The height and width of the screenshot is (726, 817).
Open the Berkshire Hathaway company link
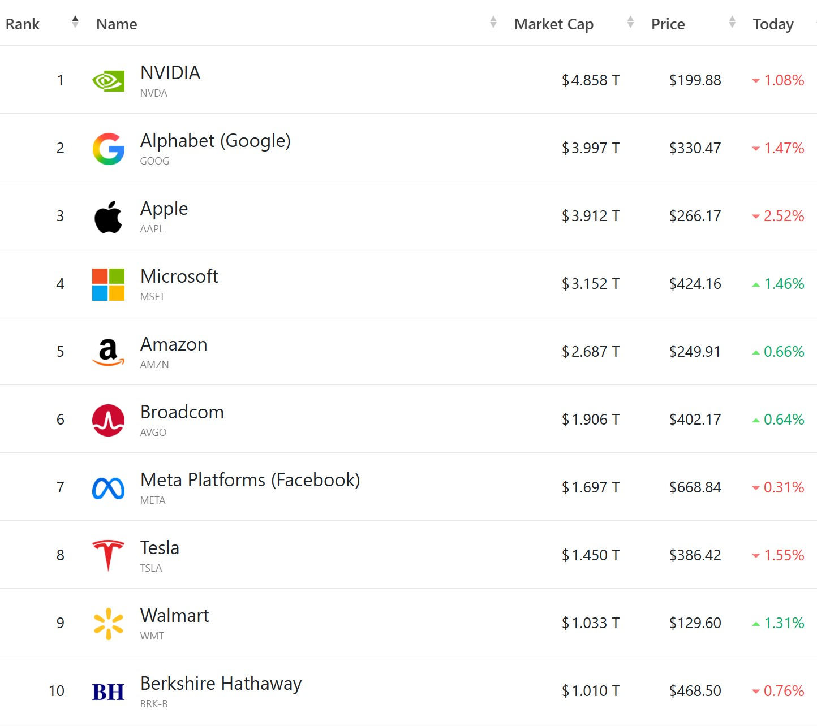point(221,684)
